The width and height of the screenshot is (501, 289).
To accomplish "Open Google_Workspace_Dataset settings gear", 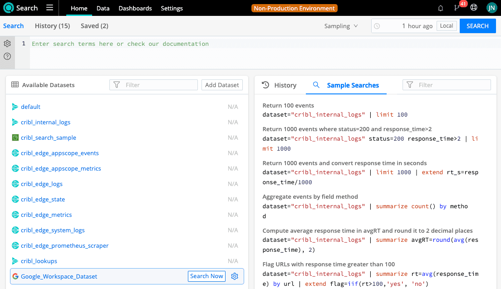I will (x=235, y=276).
